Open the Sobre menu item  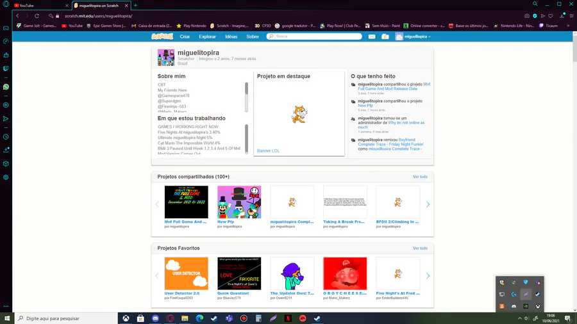(x=253, y=36)
